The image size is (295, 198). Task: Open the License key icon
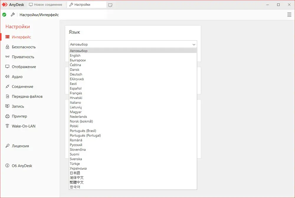coord(7,146)
